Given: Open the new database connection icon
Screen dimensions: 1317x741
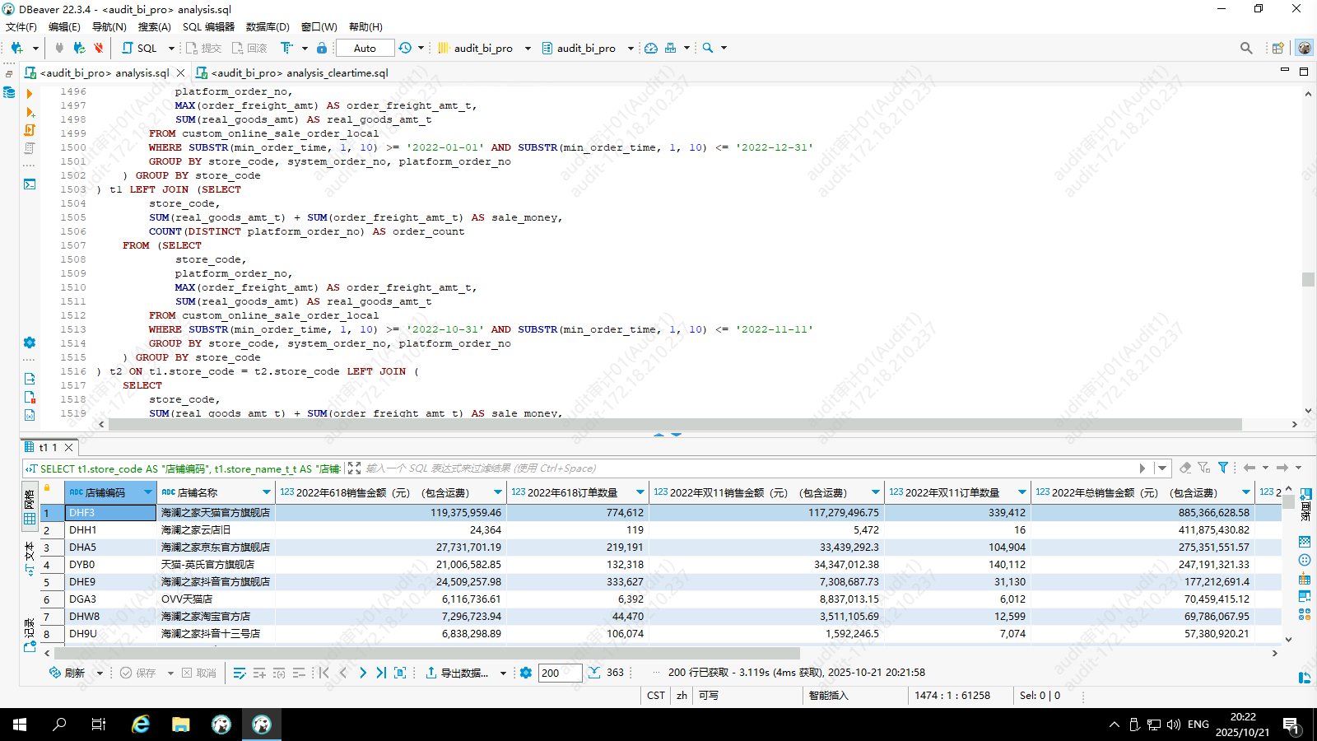Looking at the screenshot, I should tap(16, 48).
